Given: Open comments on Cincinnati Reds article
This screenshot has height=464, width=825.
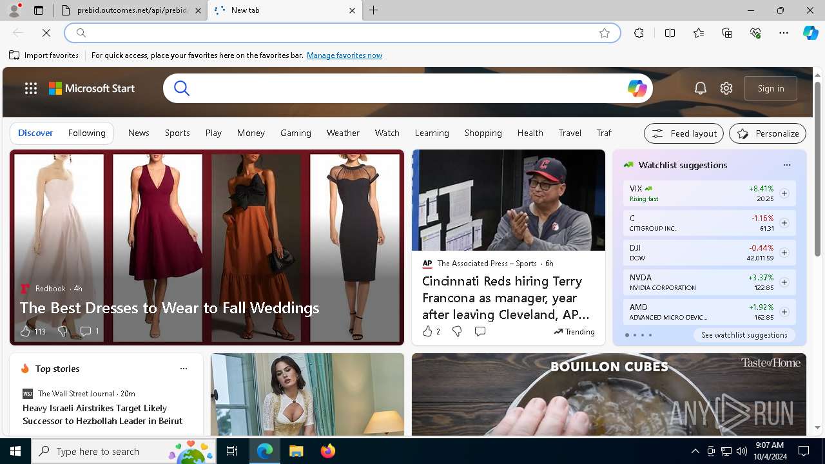Looking at the screenshot, I should [x=480, y=331].
